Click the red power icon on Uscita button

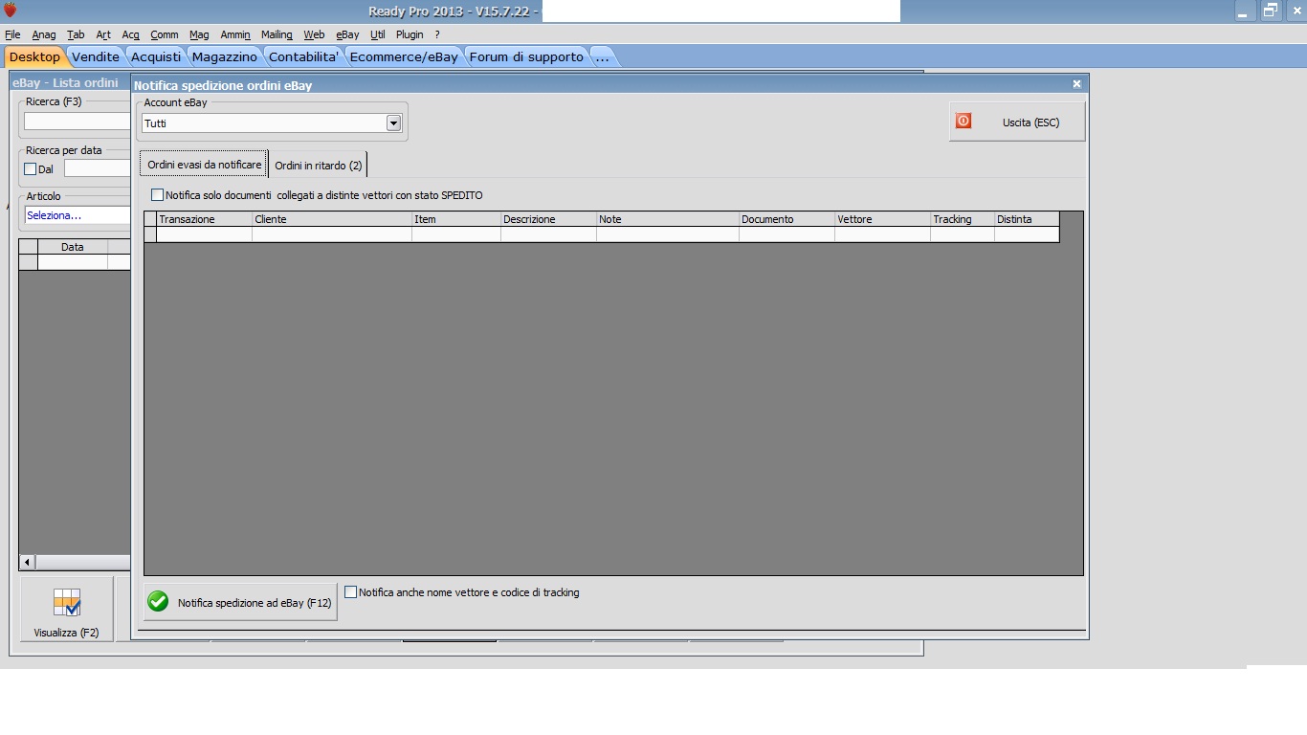click(x=964, y=122)
